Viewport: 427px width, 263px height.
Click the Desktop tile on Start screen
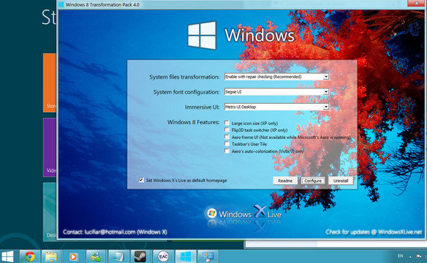pyautogui.click(x=50, y=212)
